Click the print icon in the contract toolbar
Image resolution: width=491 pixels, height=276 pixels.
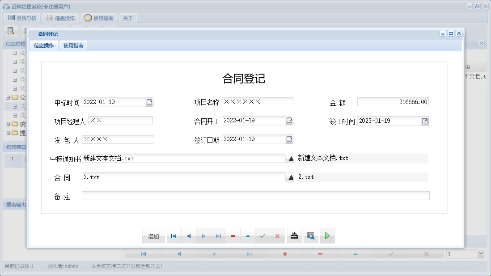click(294, 236)
